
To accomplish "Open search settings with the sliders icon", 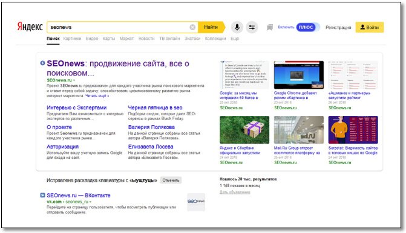I will tap(252, 27).
